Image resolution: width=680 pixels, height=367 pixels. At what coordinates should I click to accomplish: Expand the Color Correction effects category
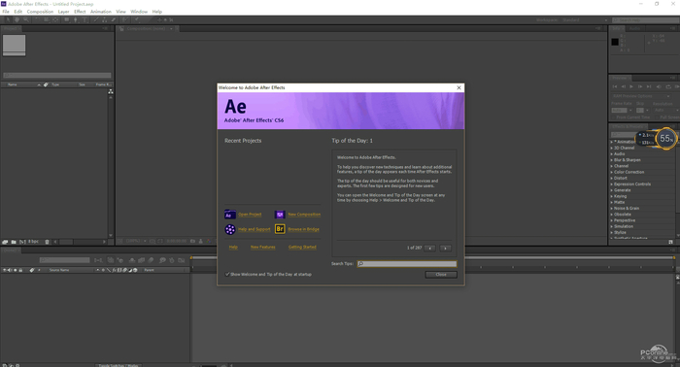coord(629,172)
